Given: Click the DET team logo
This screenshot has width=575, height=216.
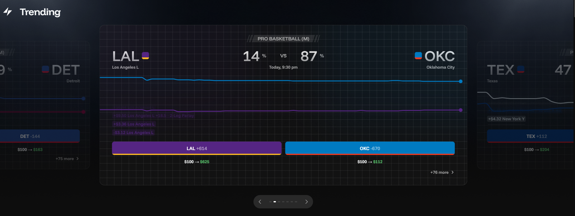Looking at the screenshot, I should 46,69.
